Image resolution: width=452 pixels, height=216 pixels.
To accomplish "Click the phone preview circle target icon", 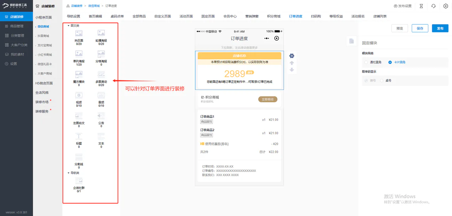I will 276,38.
